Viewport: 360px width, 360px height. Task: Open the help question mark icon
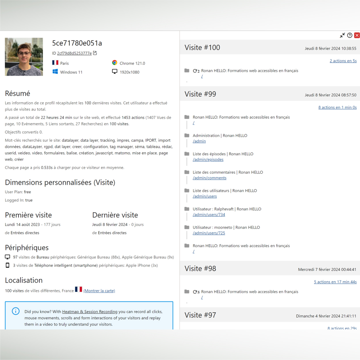tap(350, 35)
